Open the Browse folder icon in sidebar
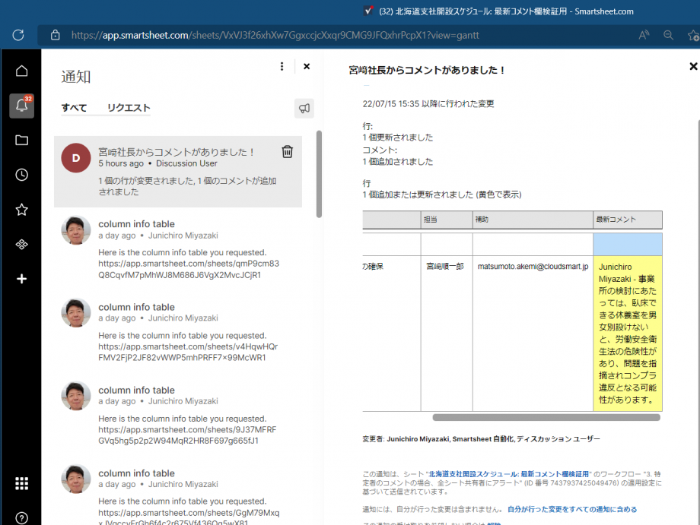Screen dimensions: 700x525 (21, 141)
